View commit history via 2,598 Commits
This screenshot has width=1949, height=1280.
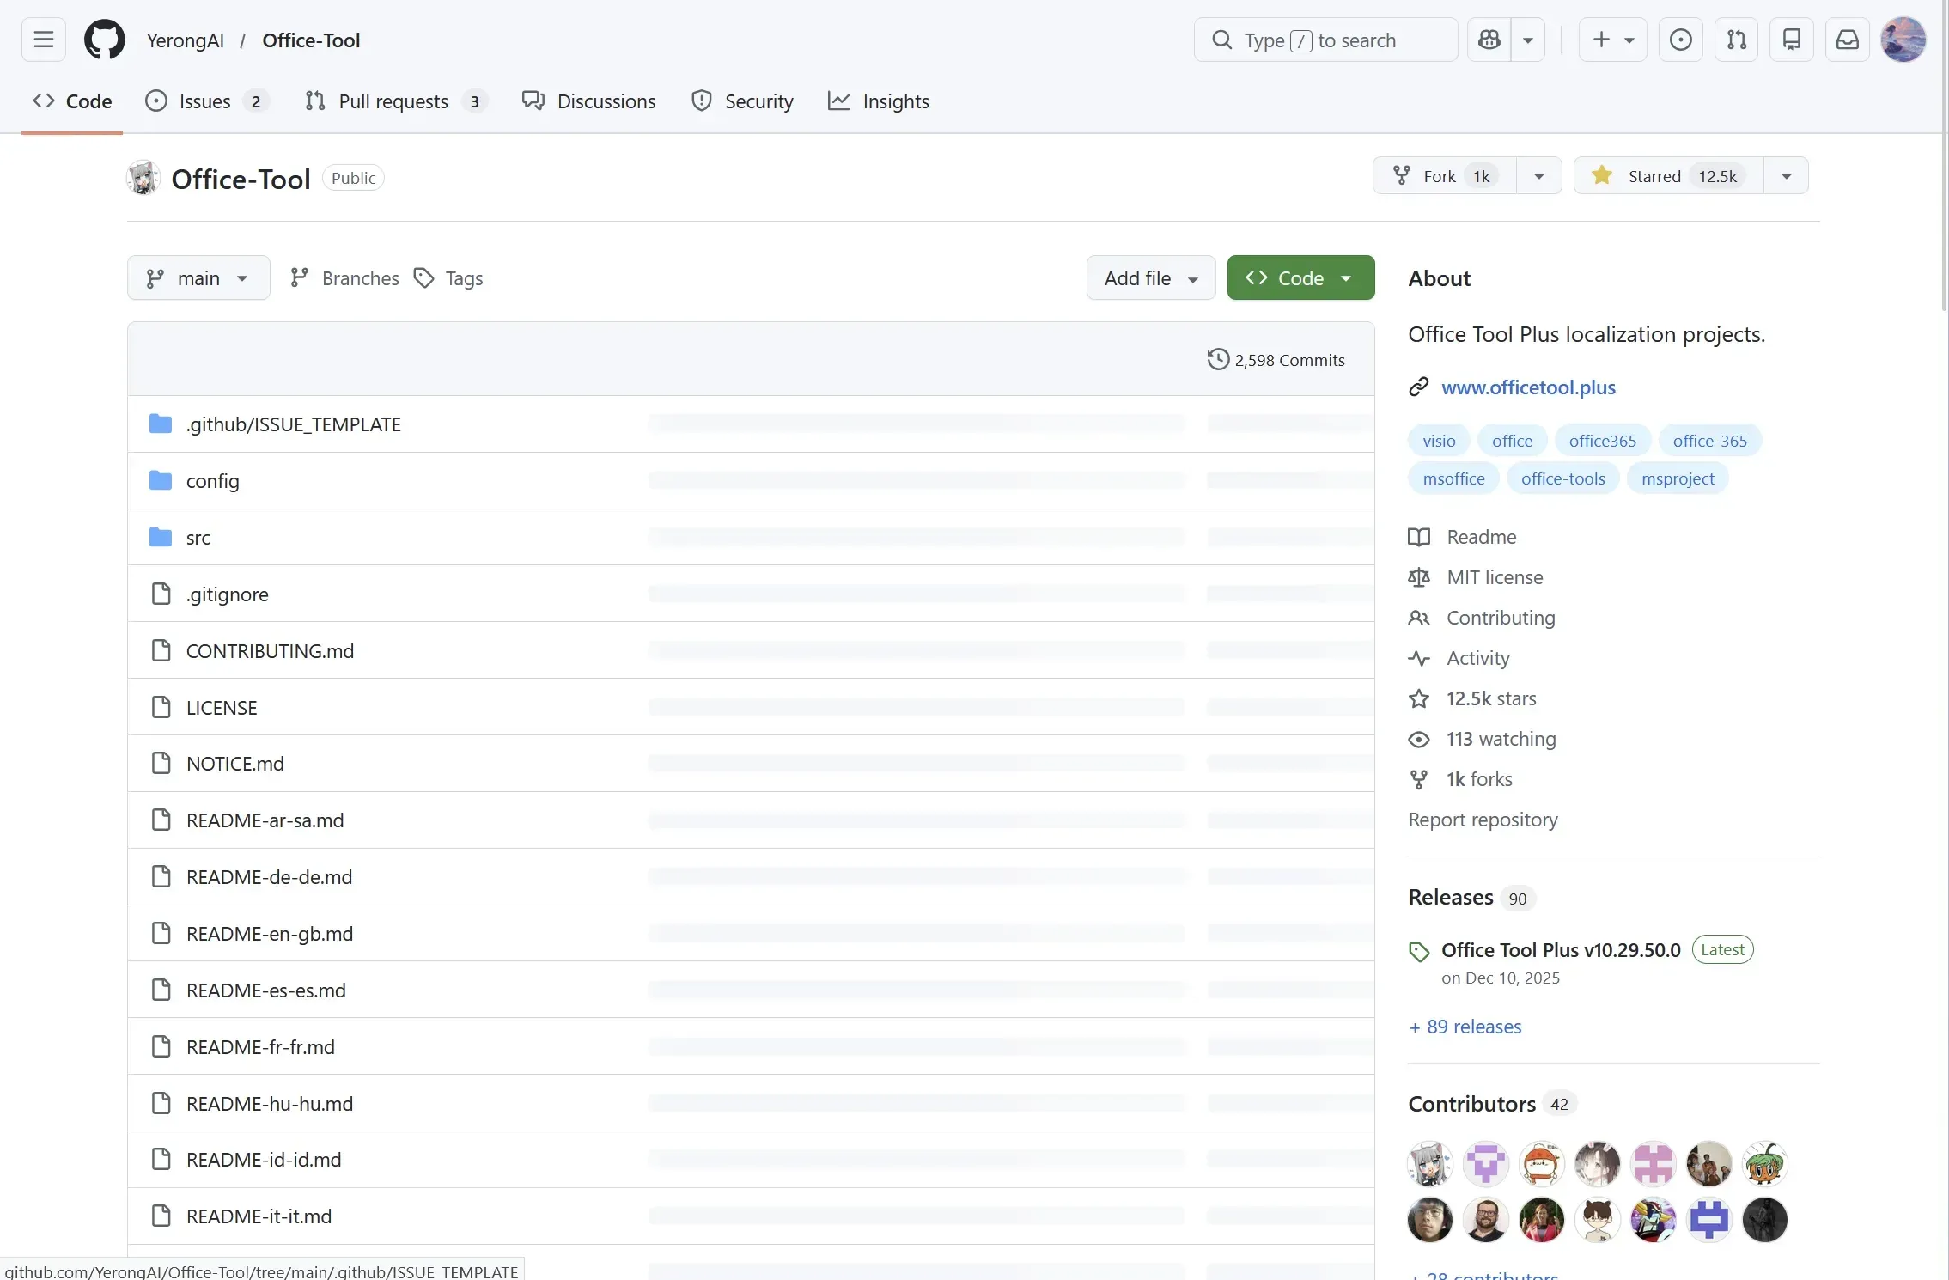(1276, 360)
